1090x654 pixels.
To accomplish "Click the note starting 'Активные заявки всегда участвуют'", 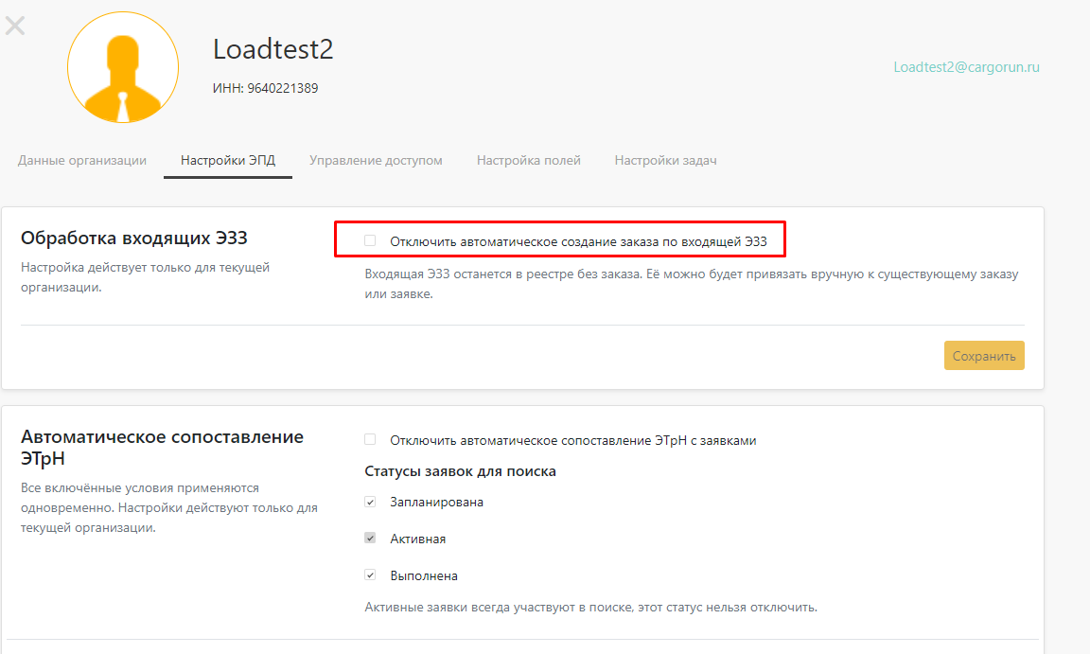I will click(590, 608).
